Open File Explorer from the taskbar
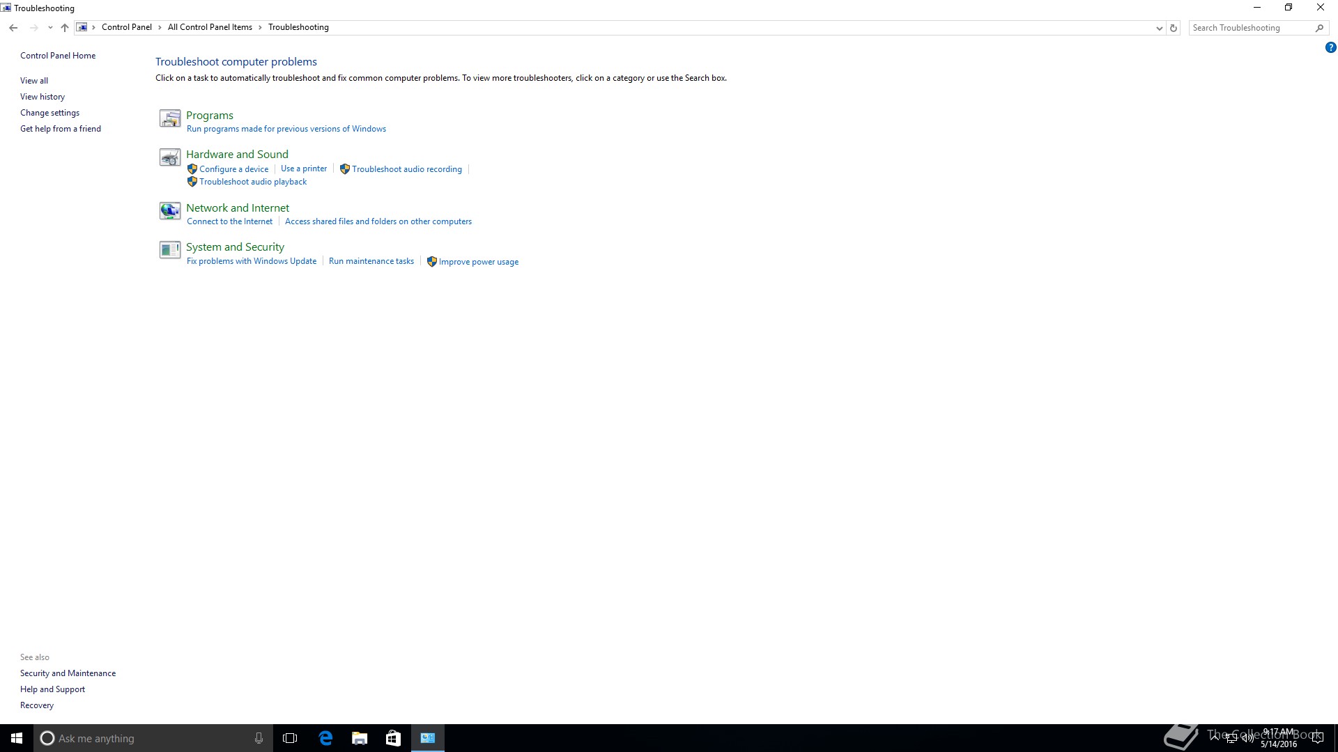The image size is (1338, 752). pos(360,738)
